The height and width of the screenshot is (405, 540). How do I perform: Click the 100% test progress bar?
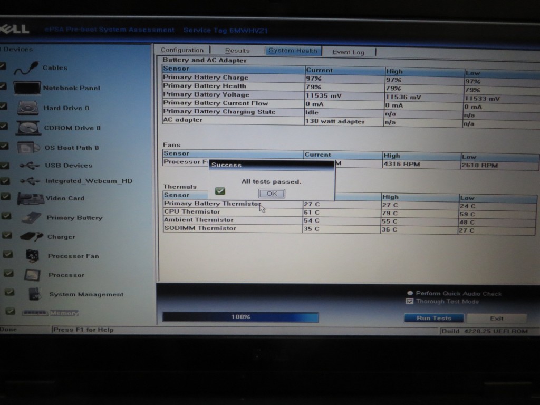(x=240, y=317)
